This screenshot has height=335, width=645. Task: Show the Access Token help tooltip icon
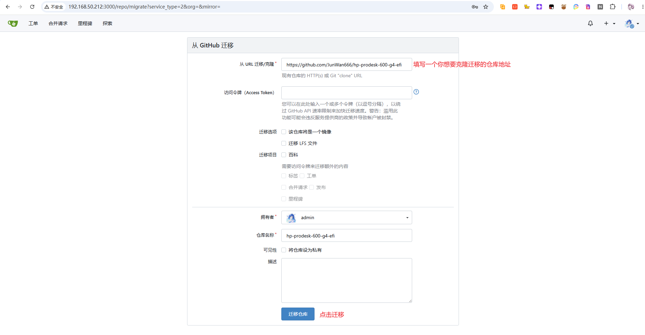416,92
